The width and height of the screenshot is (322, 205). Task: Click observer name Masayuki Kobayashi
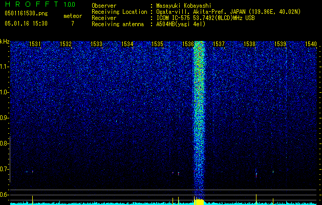point(183,6)
